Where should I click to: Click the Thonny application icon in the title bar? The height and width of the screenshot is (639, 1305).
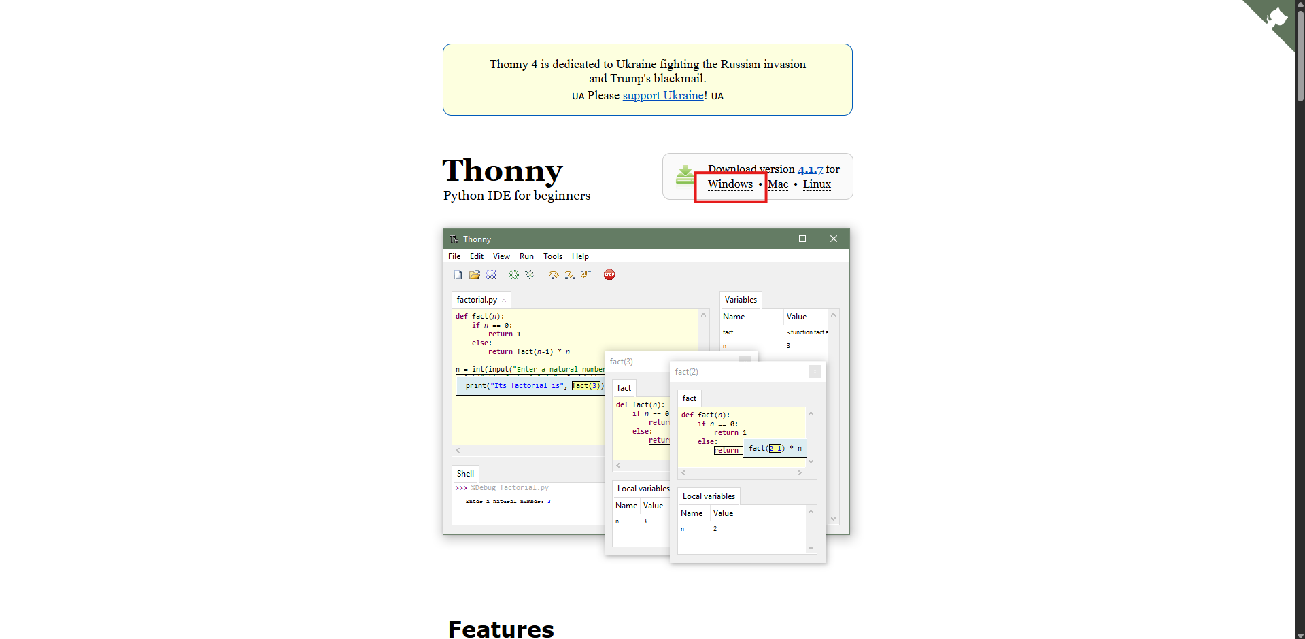tap(454, 239)
